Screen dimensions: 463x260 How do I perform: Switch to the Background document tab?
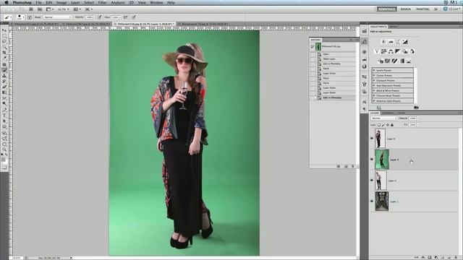(x=204, y=24)
